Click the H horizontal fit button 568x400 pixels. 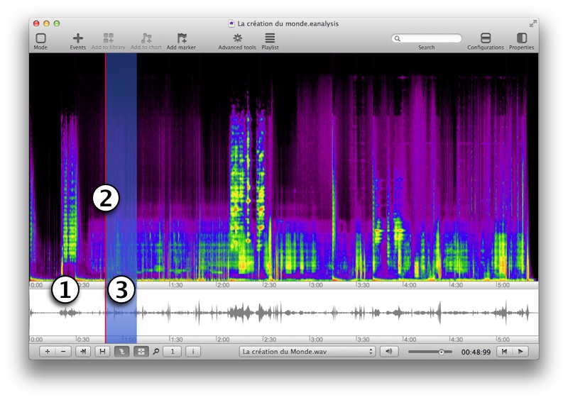102,352
